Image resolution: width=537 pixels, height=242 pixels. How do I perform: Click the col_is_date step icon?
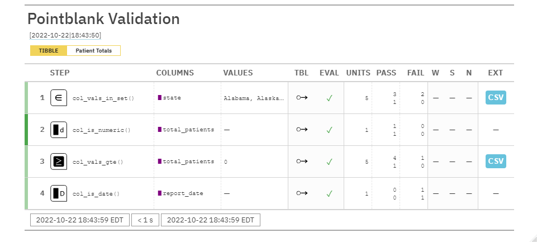tap(59, 194)
